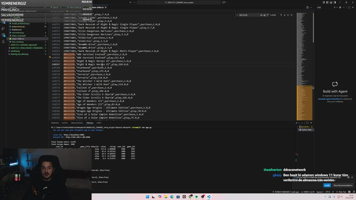This screenshot has height=200, width=356.
Task: Close the Rainbow CSV notification
Action: coord(352,177)
